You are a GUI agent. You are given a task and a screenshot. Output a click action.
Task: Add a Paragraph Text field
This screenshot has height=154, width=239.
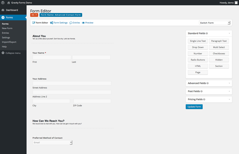pyautogui.click(x=219, y=41)
